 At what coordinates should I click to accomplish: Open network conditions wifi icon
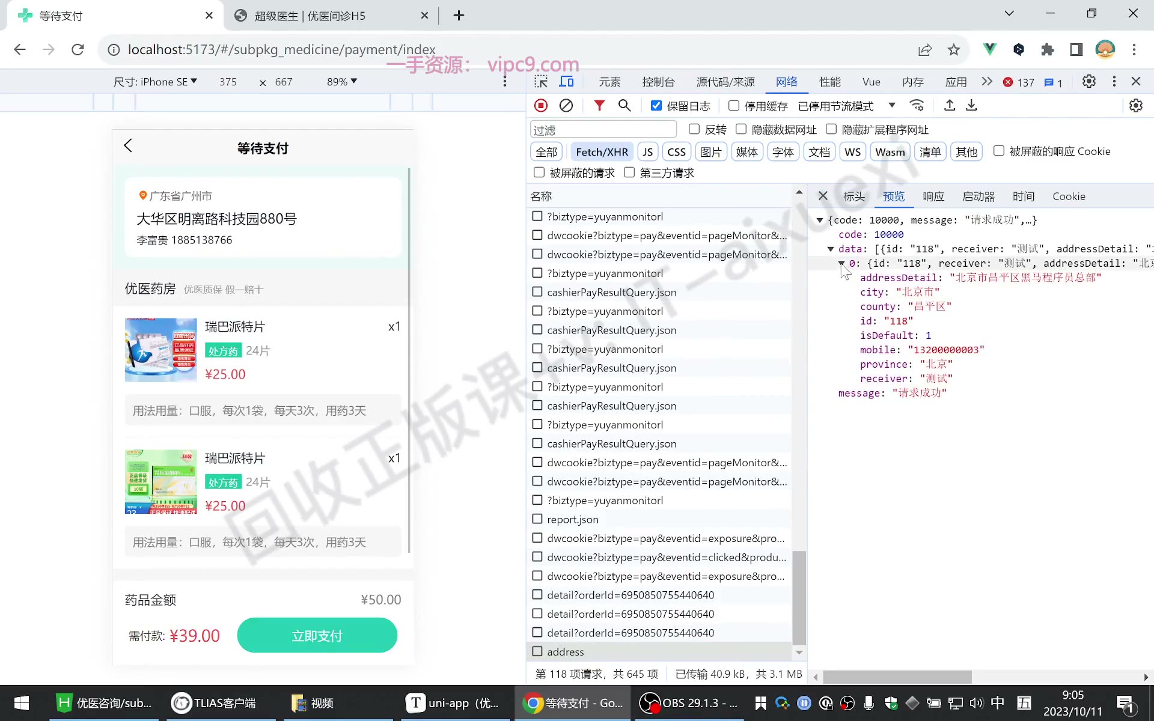pyautogui.click(x=917, y=106)
